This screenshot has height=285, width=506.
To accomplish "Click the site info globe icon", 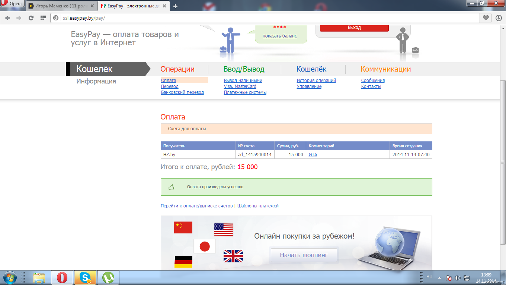I will tap(56, 18).
